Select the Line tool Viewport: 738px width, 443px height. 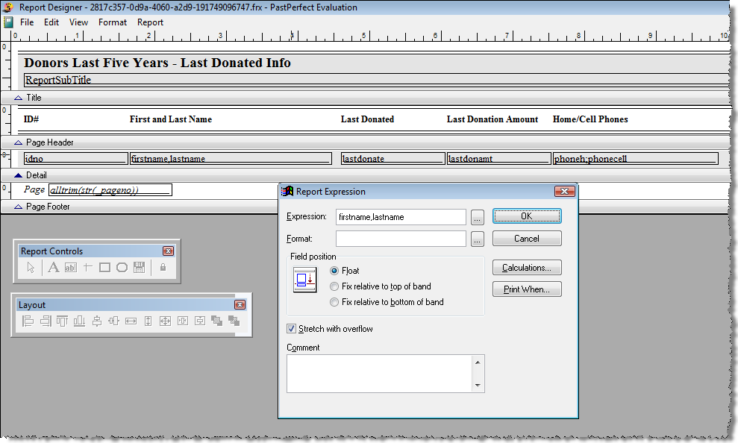click(x=87, y=268)
